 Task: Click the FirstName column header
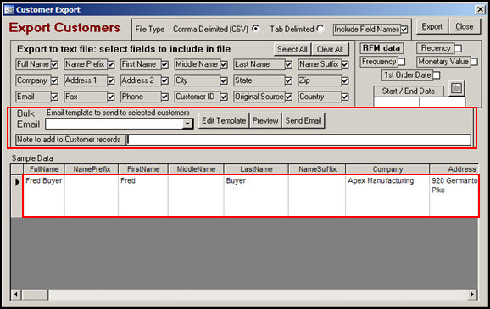click(x=143, y=169)
